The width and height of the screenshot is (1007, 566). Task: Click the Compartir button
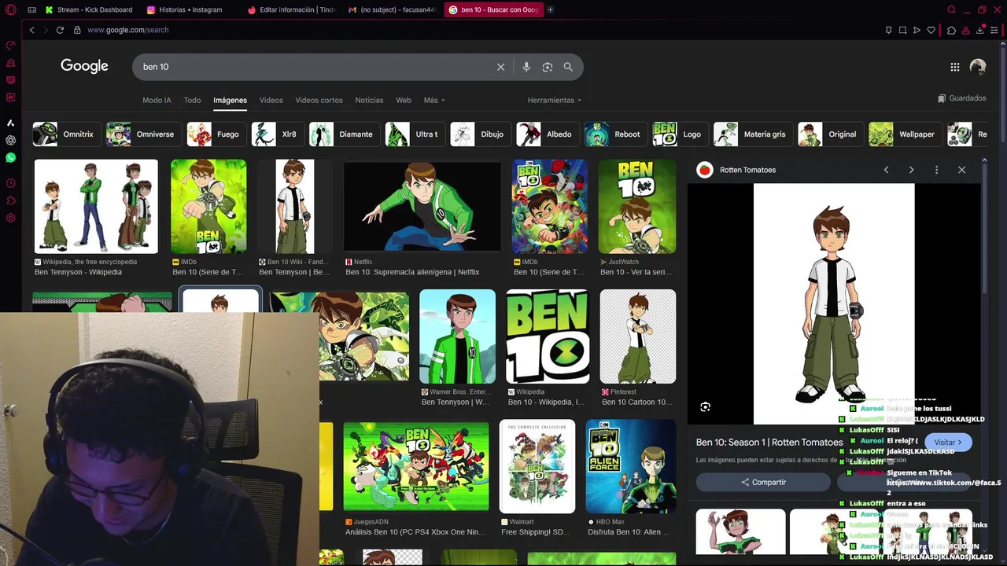coord(763,482)
